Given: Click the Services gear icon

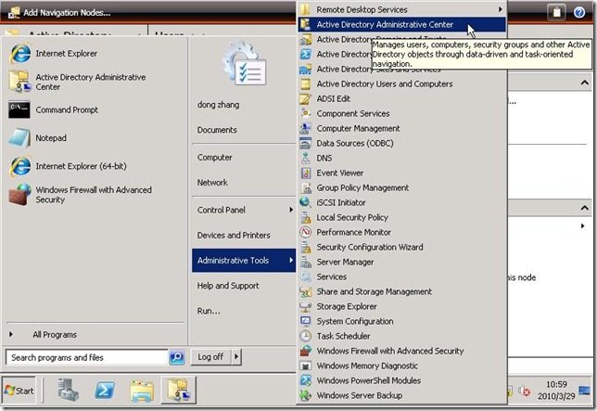Looking at the screenshot, I should (305, 276).
